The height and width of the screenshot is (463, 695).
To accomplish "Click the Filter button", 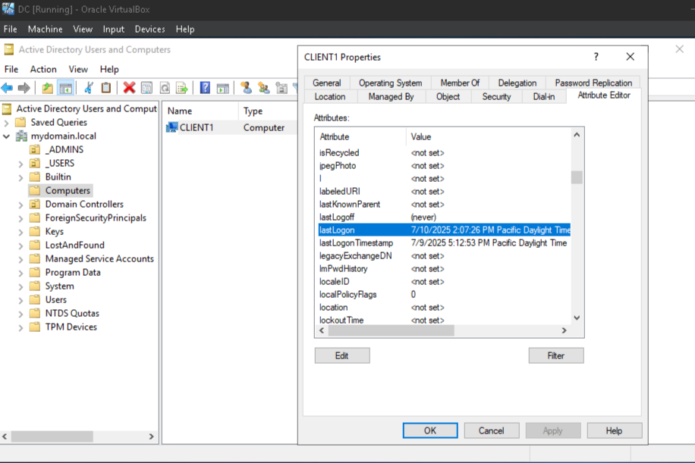I will click(556, 355).
